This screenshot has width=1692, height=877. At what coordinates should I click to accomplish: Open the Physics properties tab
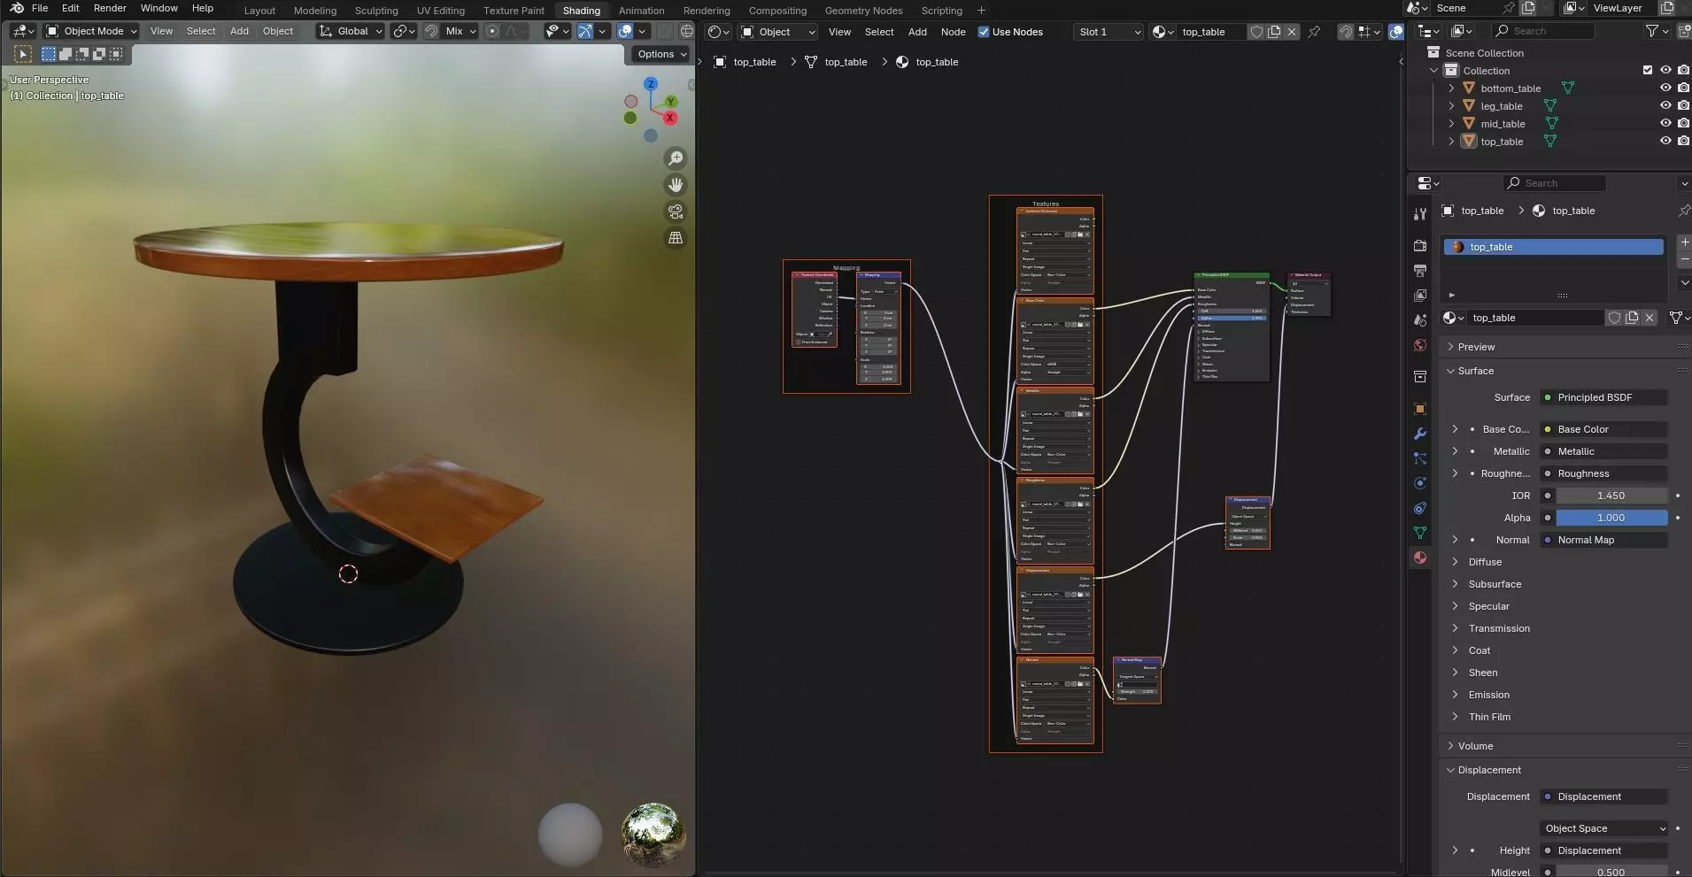tap(1420, 483)
